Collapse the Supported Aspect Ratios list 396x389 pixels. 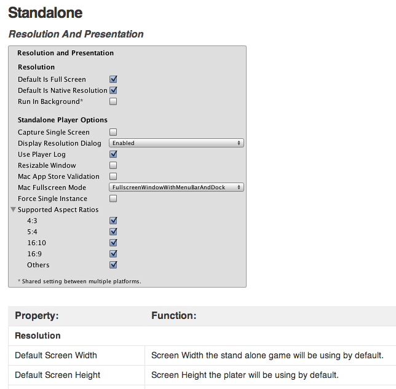(x=14, y=210)
